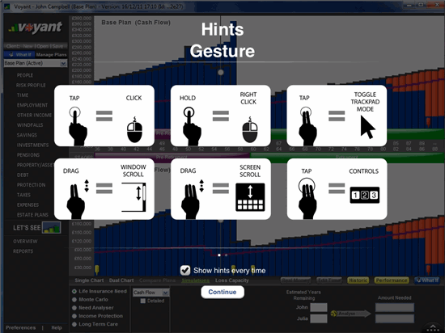Click the Window Scroll scrollbar icon
The height and width of the screenshot is (333, 445).
(133, 197)
